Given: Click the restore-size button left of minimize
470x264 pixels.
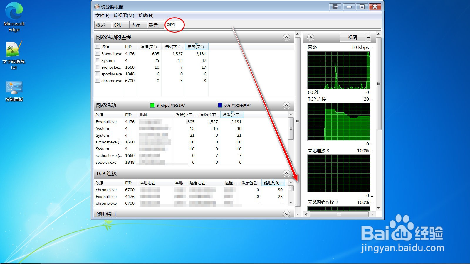Looking at the screenshot, I should point(335,6).
